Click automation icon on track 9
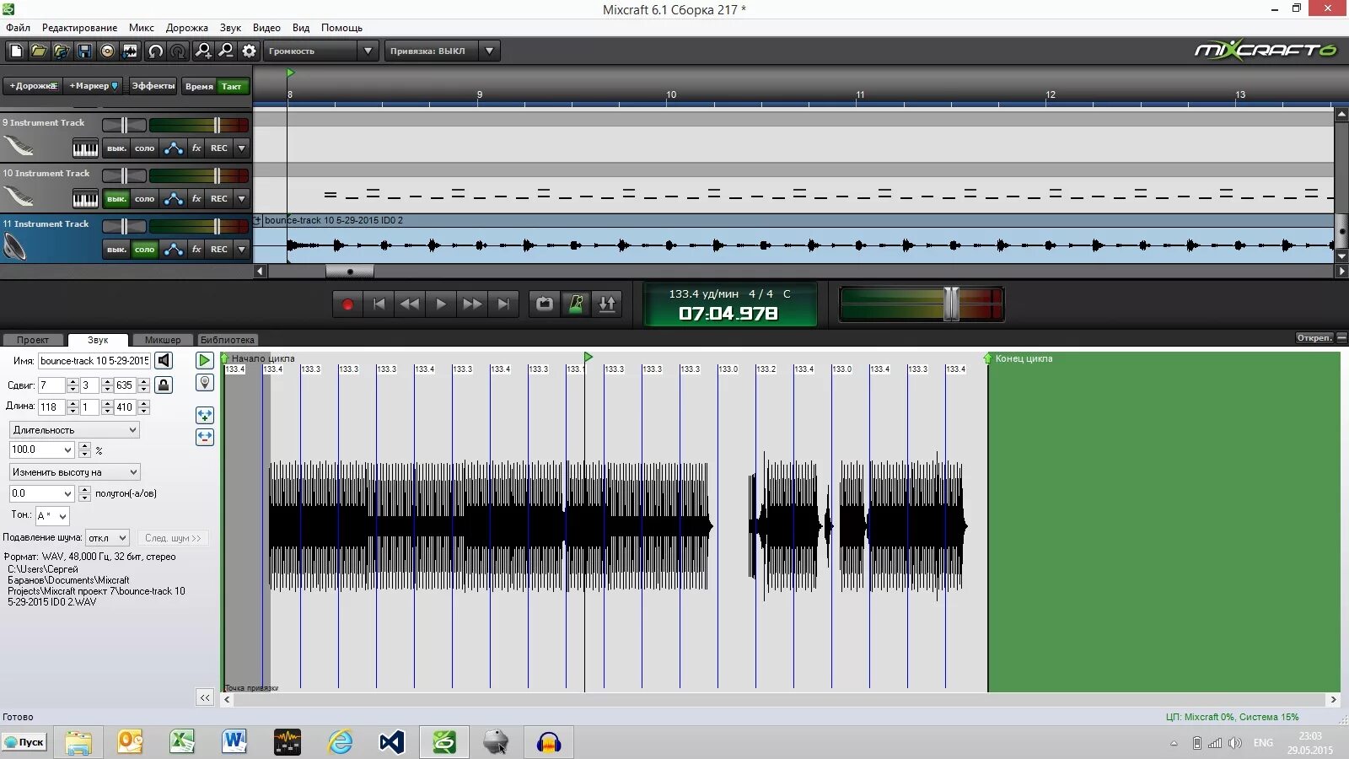The height and width of the screenshot is (759, 1349). click(x=174, y=148)
